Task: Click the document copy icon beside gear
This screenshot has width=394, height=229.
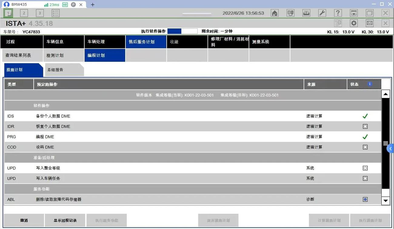Action: pos(338,23)
